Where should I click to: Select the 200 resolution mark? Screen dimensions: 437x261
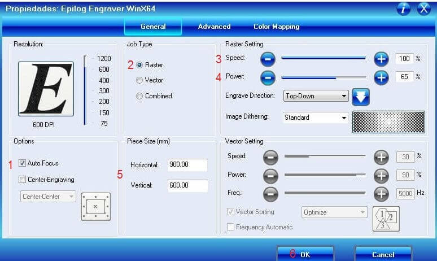(104, 102)
